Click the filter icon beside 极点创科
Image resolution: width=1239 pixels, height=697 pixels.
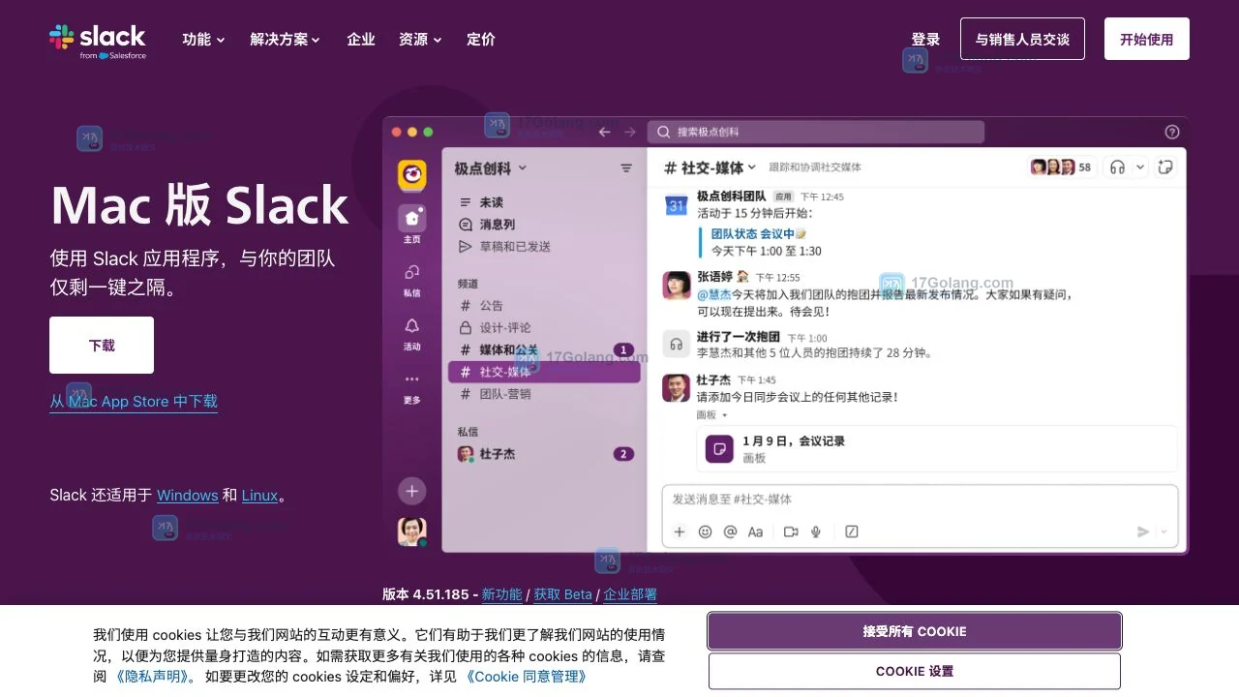tap(626, 168)
